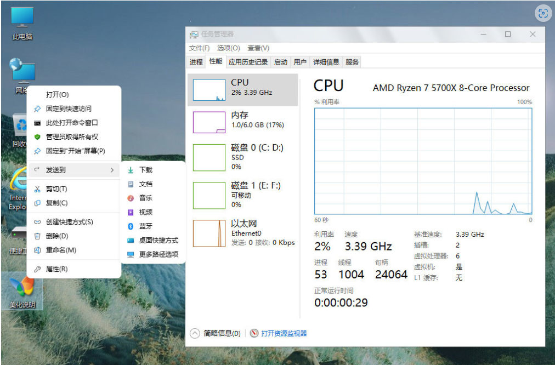555x365 pixels.
Task: Click the share icon beside 发送到
Action: pos(37,170)
